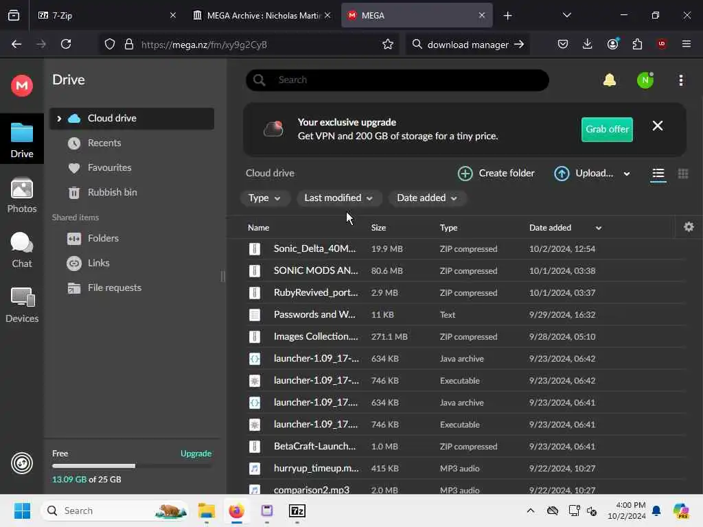The image size is (703, 527).
Task: Close the MEGA browser tab
Action: pyautogui.click(x=482, y=15)
